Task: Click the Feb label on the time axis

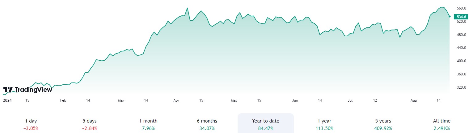Action: click(63, 100)
